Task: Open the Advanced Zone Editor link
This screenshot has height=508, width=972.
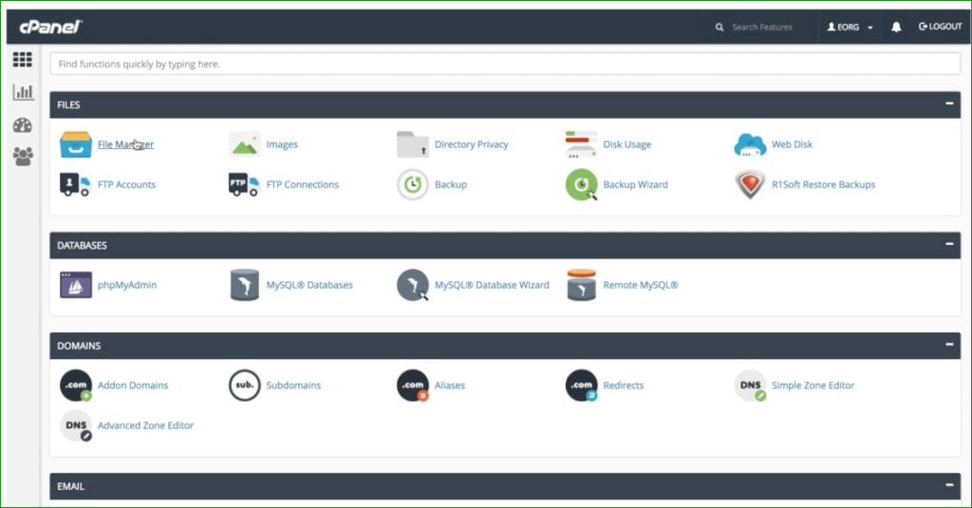Action: coord(145,425)
